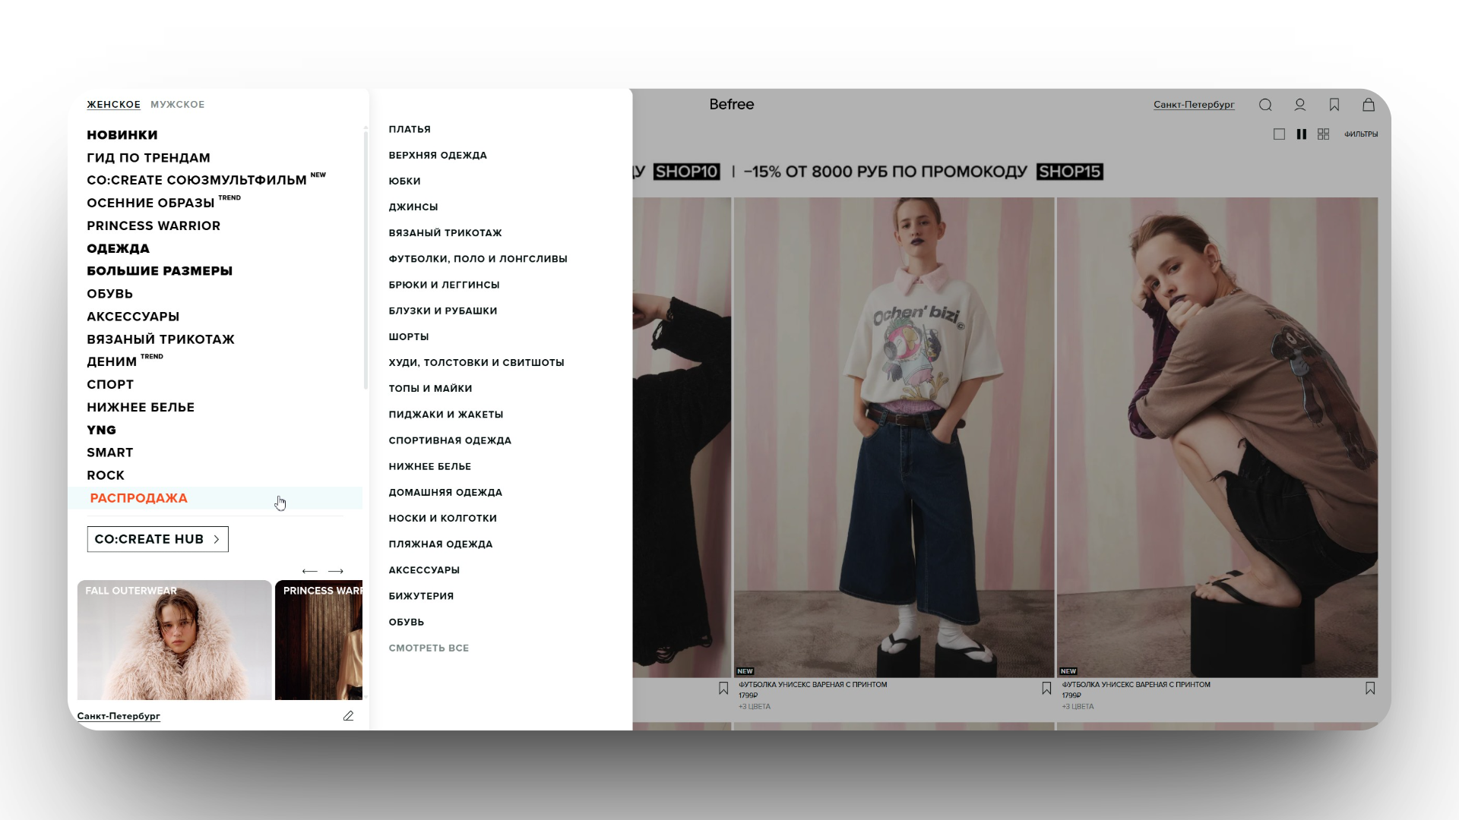This screenshot has width=1459, height=820.
Task: Switch to four-tile grid layout
Action: pyautogui.click(x=1324, y=134)
